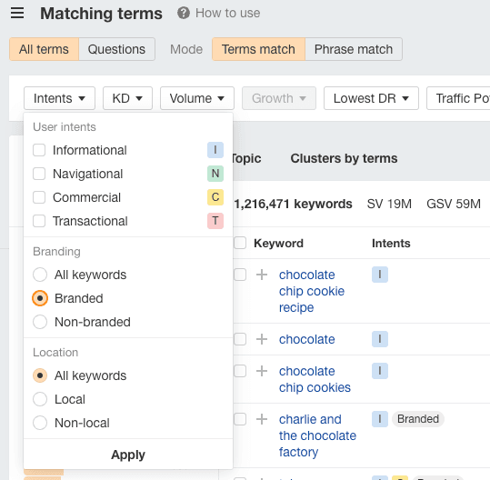Select Phrase match mode
Viewport: 490px width, 480px height.
(354, 49)
